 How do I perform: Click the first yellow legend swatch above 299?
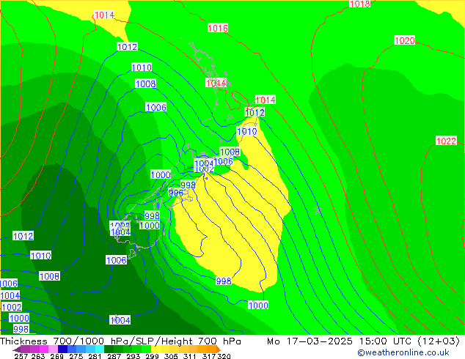coord(155,349)
